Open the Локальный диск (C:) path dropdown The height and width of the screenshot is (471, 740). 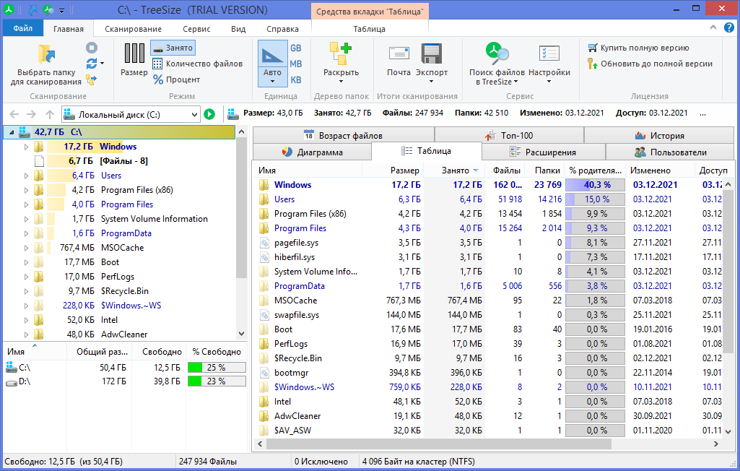[x=194, y=114]
